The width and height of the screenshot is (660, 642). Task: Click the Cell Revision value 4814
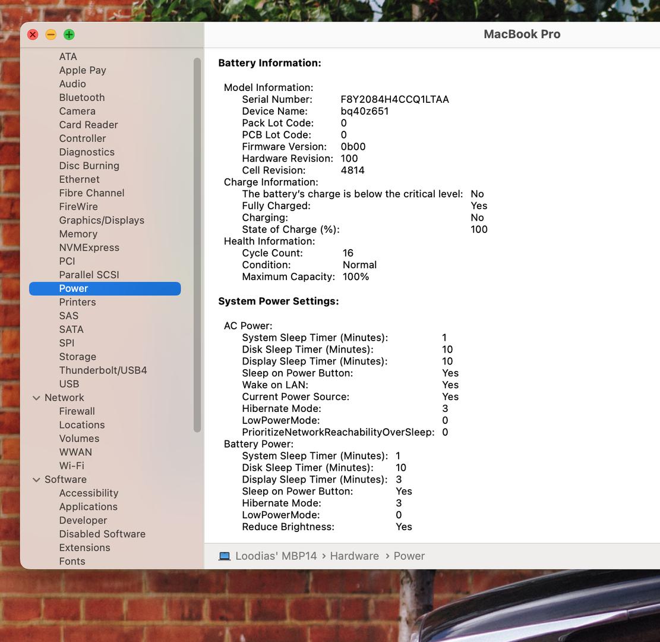tap(353, 170)
